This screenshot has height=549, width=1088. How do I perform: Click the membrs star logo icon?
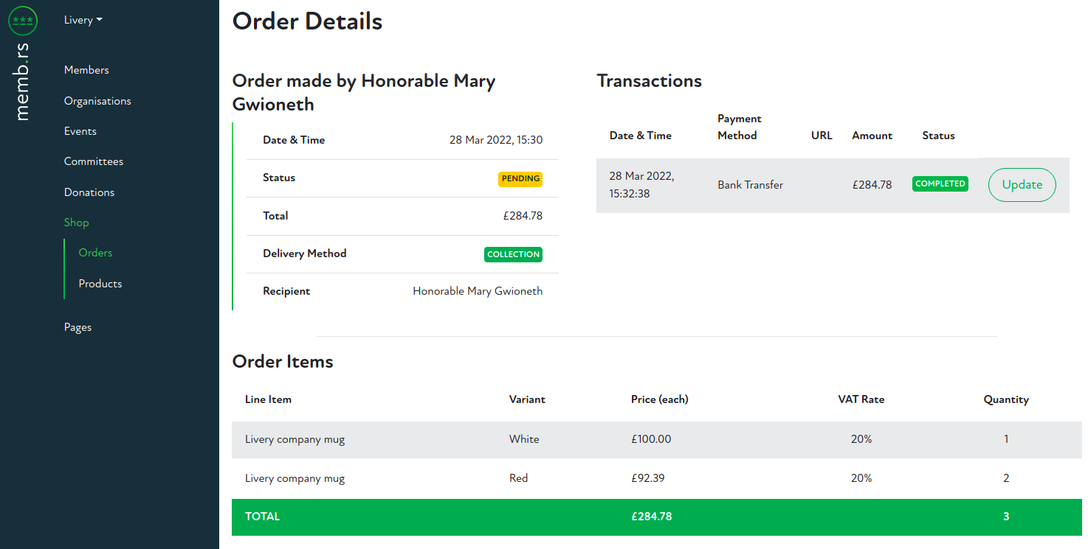pos(23,21)
